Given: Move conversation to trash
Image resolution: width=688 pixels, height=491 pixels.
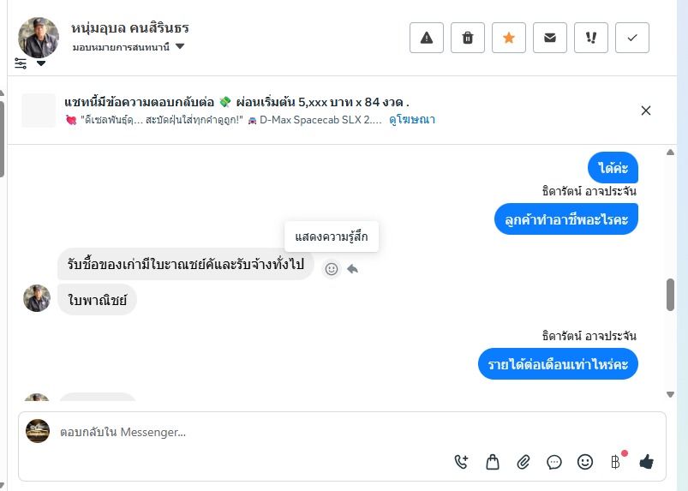Looking at the screenshot, I should 468,38.
